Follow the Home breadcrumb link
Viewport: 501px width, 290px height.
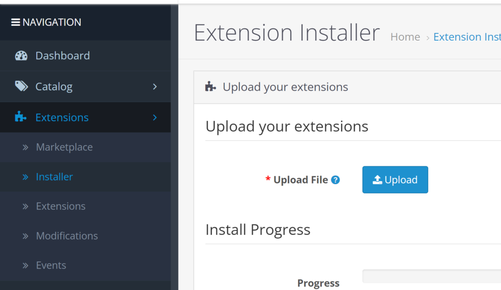coord(405,37)
